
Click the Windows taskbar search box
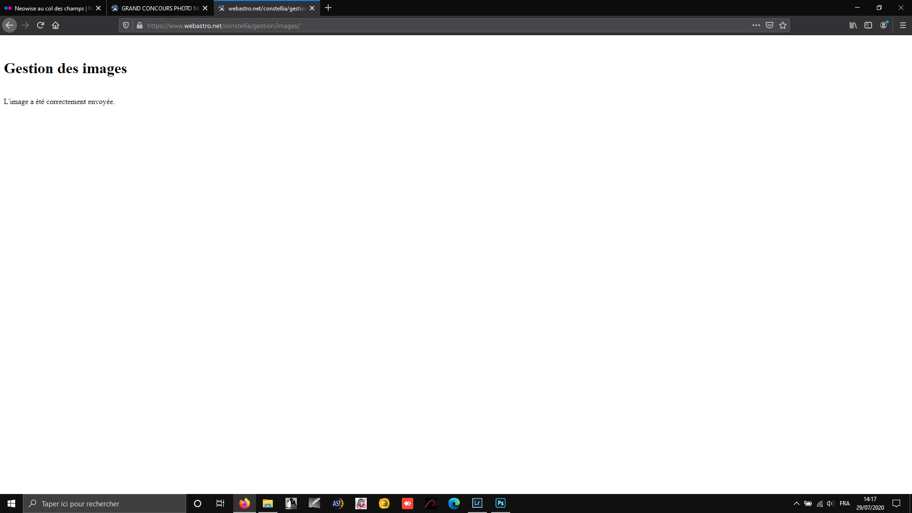(104, 503)
